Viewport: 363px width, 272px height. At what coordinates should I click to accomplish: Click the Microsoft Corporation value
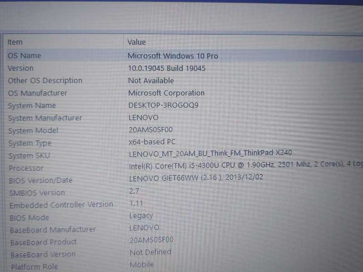pyautogui.click(x=167, y=93)
